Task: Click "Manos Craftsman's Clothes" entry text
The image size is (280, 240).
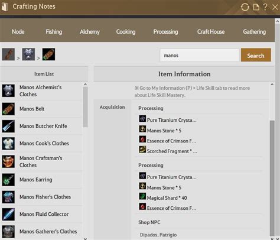Action: [x=41, y=161]
